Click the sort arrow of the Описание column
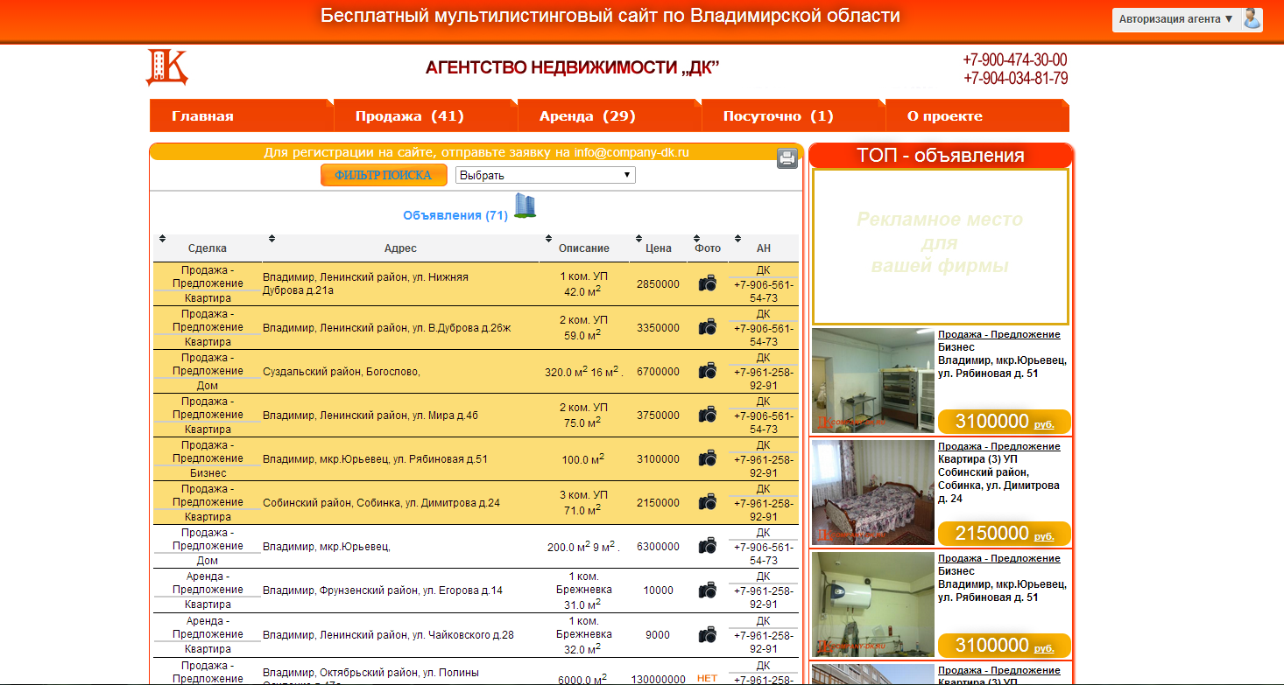1284x685 pixels. [548, 239]
